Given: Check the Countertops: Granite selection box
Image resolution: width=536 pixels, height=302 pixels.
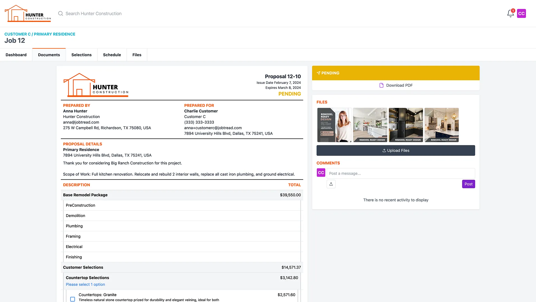Looking at the screenshot, I should (x=73, y=299).
